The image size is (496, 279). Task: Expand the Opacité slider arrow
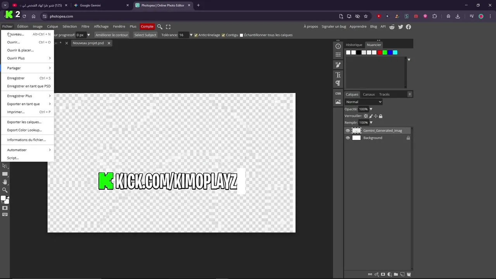coord(371,109)
